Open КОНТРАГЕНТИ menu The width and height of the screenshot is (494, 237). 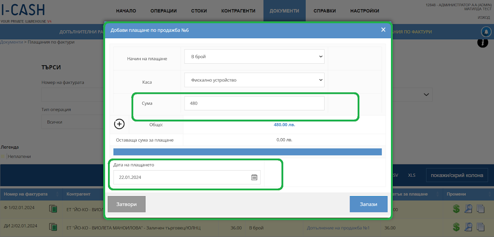tap(239, 11)
